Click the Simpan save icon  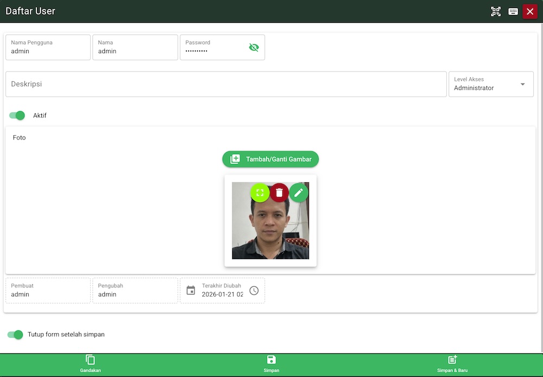271,362
